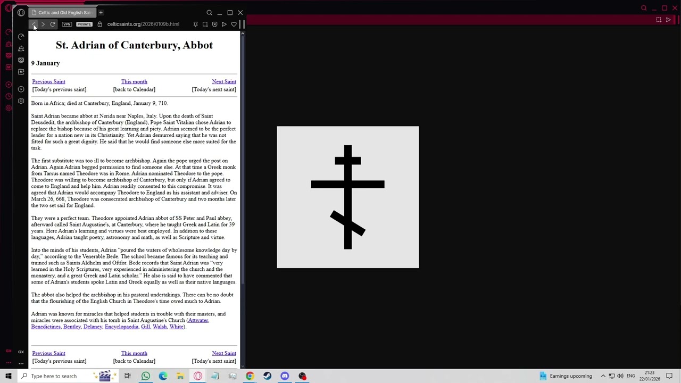This screenshot has width=681, height=383.
Task: Expand the hidden system tray icons
Action: (x=603, y=376)
